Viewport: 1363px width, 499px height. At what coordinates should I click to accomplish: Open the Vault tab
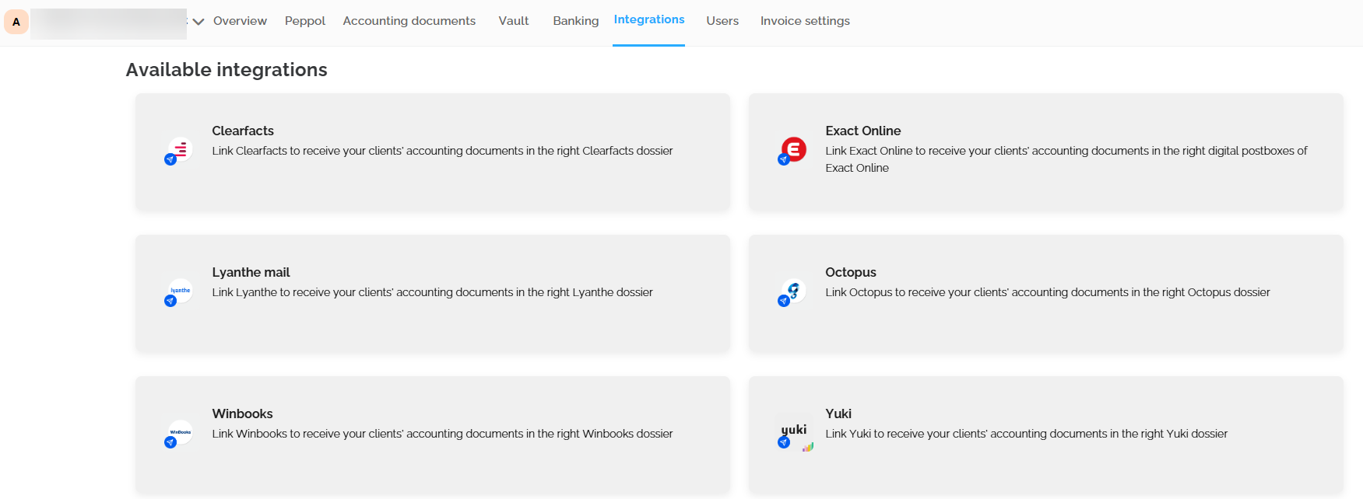tap(513, 21)
